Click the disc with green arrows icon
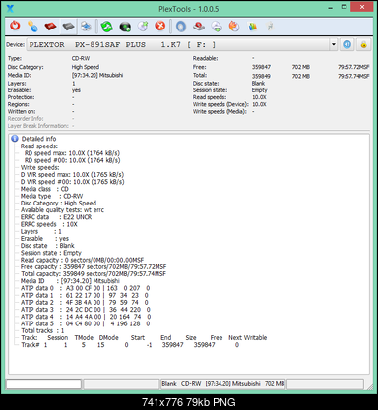The image size is (378, 410). [217, 27]
